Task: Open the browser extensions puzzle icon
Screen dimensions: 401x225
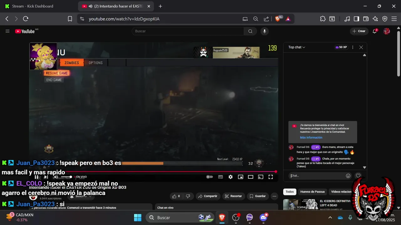Action: pos(323,19)
